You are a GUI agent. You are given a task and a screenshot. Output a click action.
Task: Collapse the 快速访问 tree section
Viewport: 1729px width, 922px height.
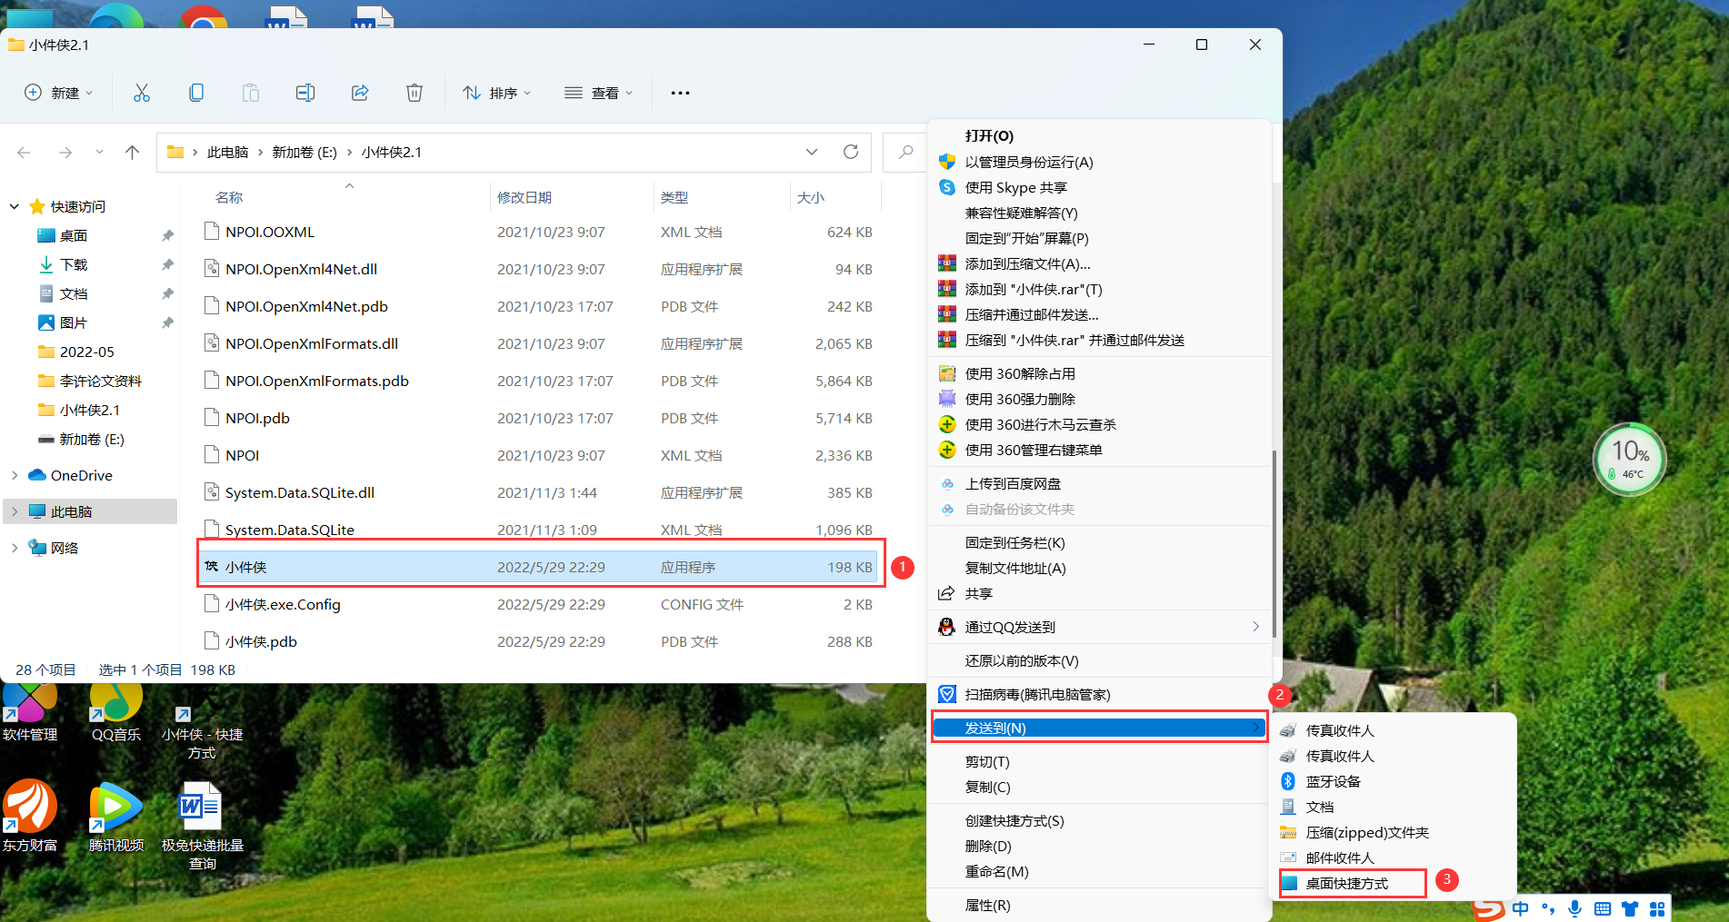click(x=15, y=207)
